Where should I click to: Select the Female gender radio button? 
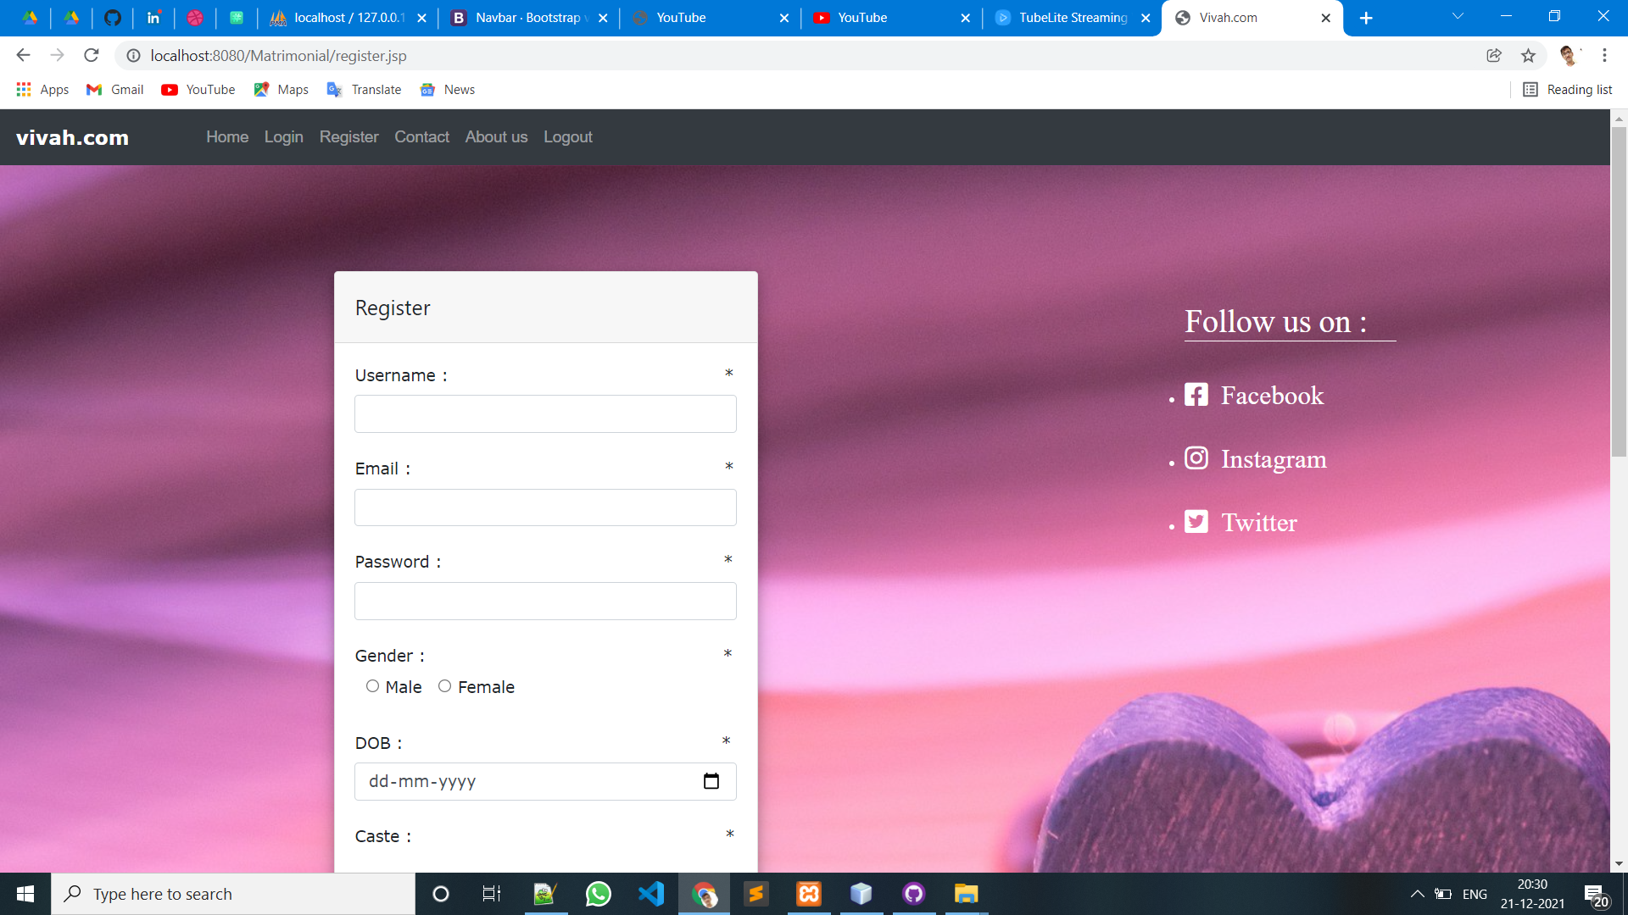pyautogui.click(x=444, y=686)
